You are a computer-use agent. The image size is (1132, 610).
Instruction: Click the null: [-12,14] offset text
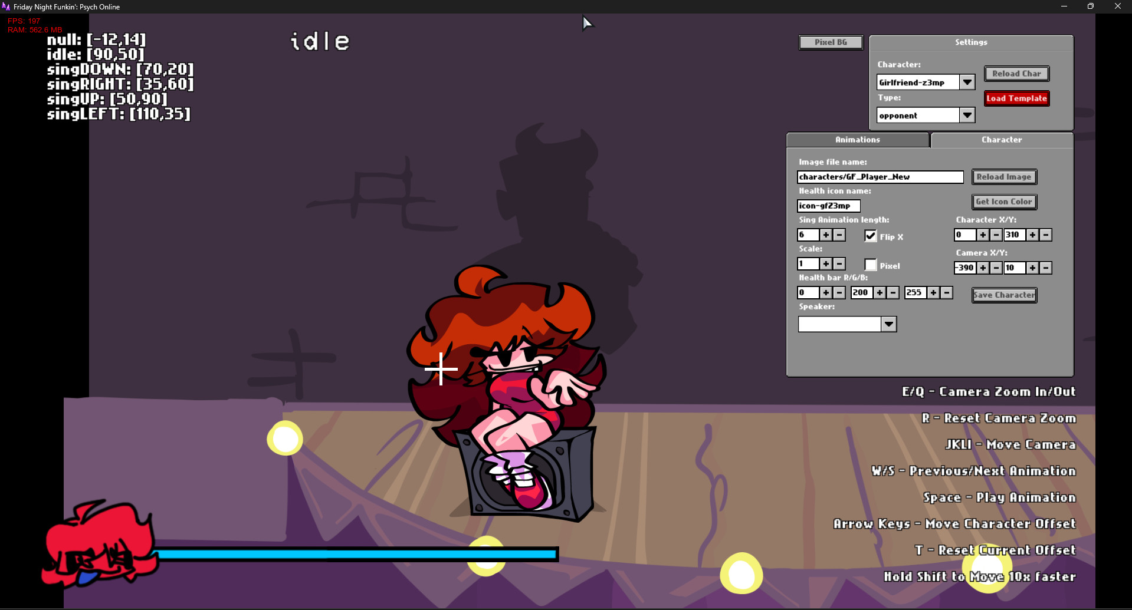[96, 39]
